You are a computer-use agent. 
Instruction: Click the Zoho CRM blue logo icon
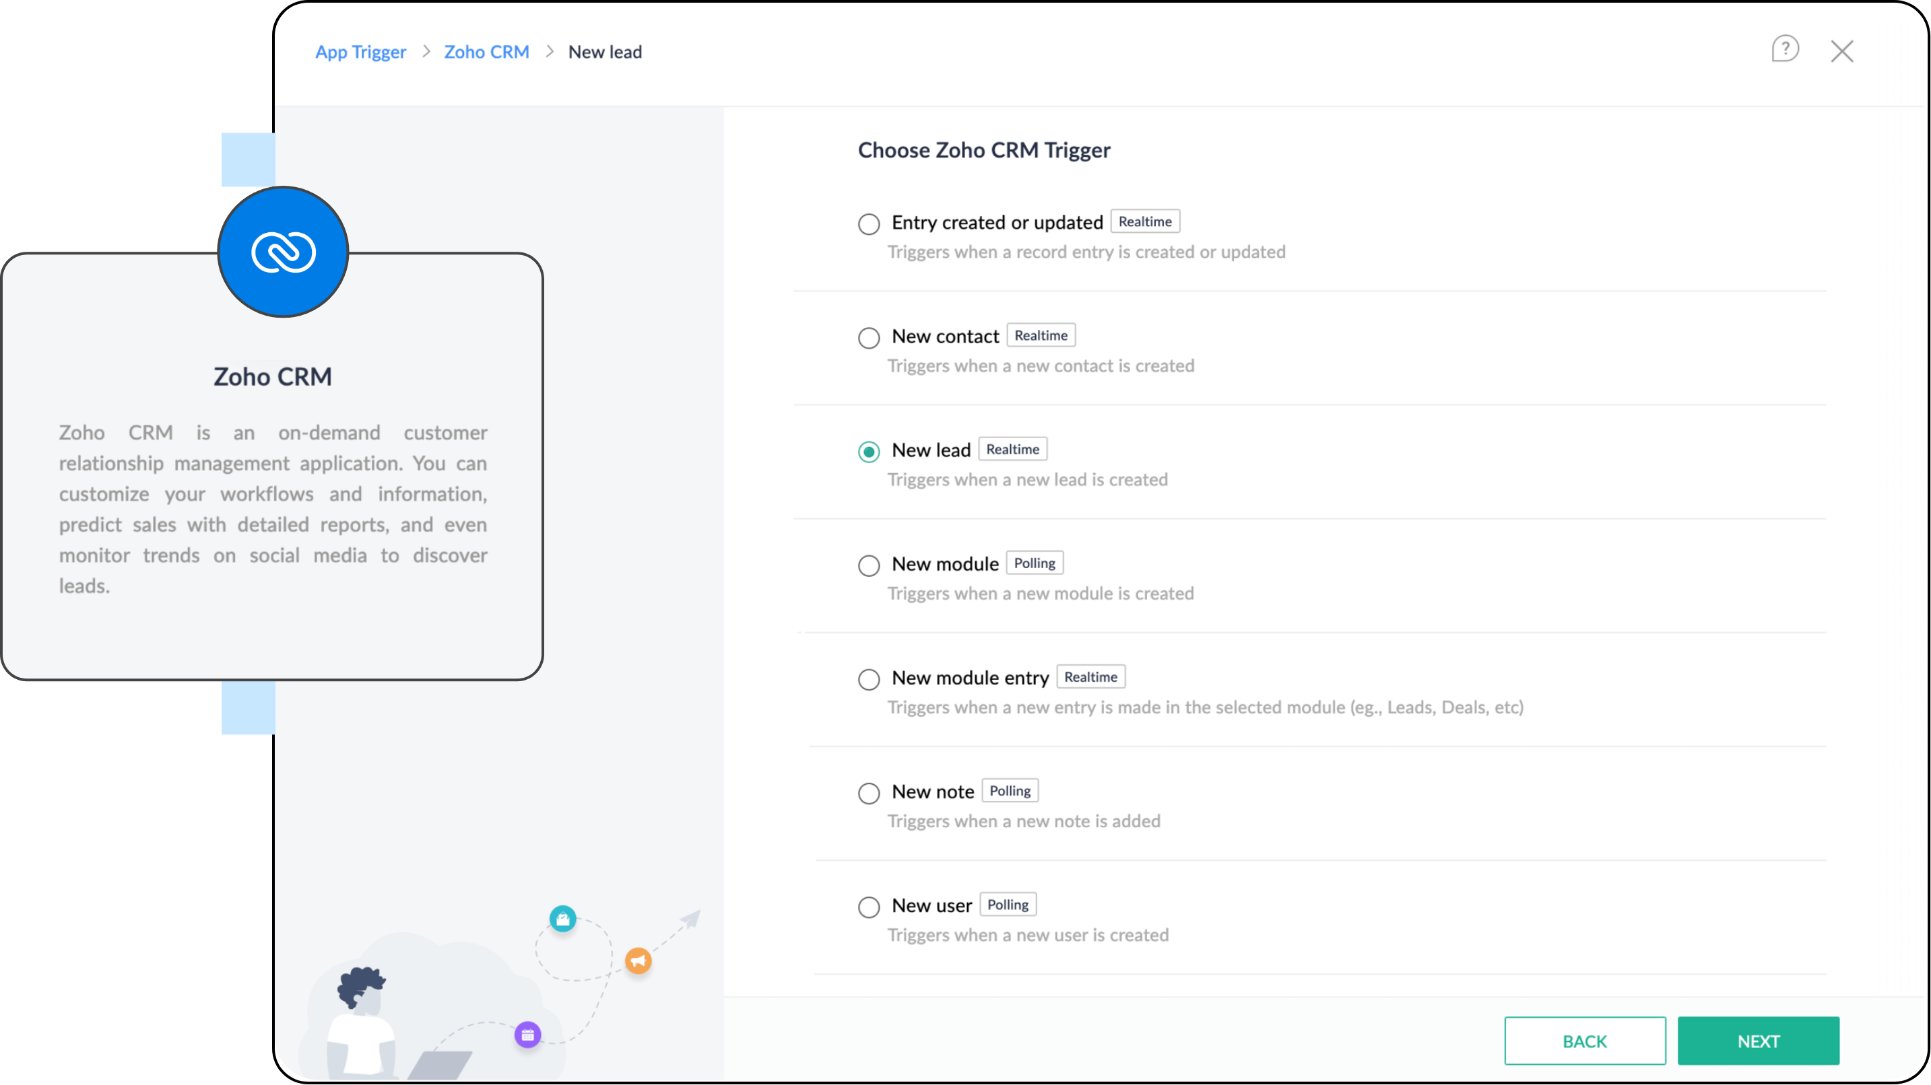tap(284, 252)
